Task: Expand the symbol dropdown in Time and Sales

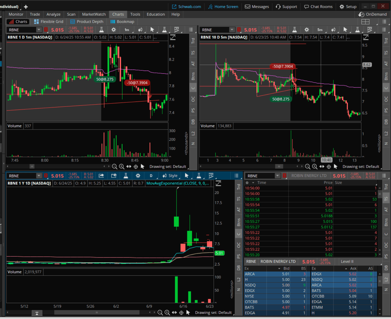Action: (277, 176)
